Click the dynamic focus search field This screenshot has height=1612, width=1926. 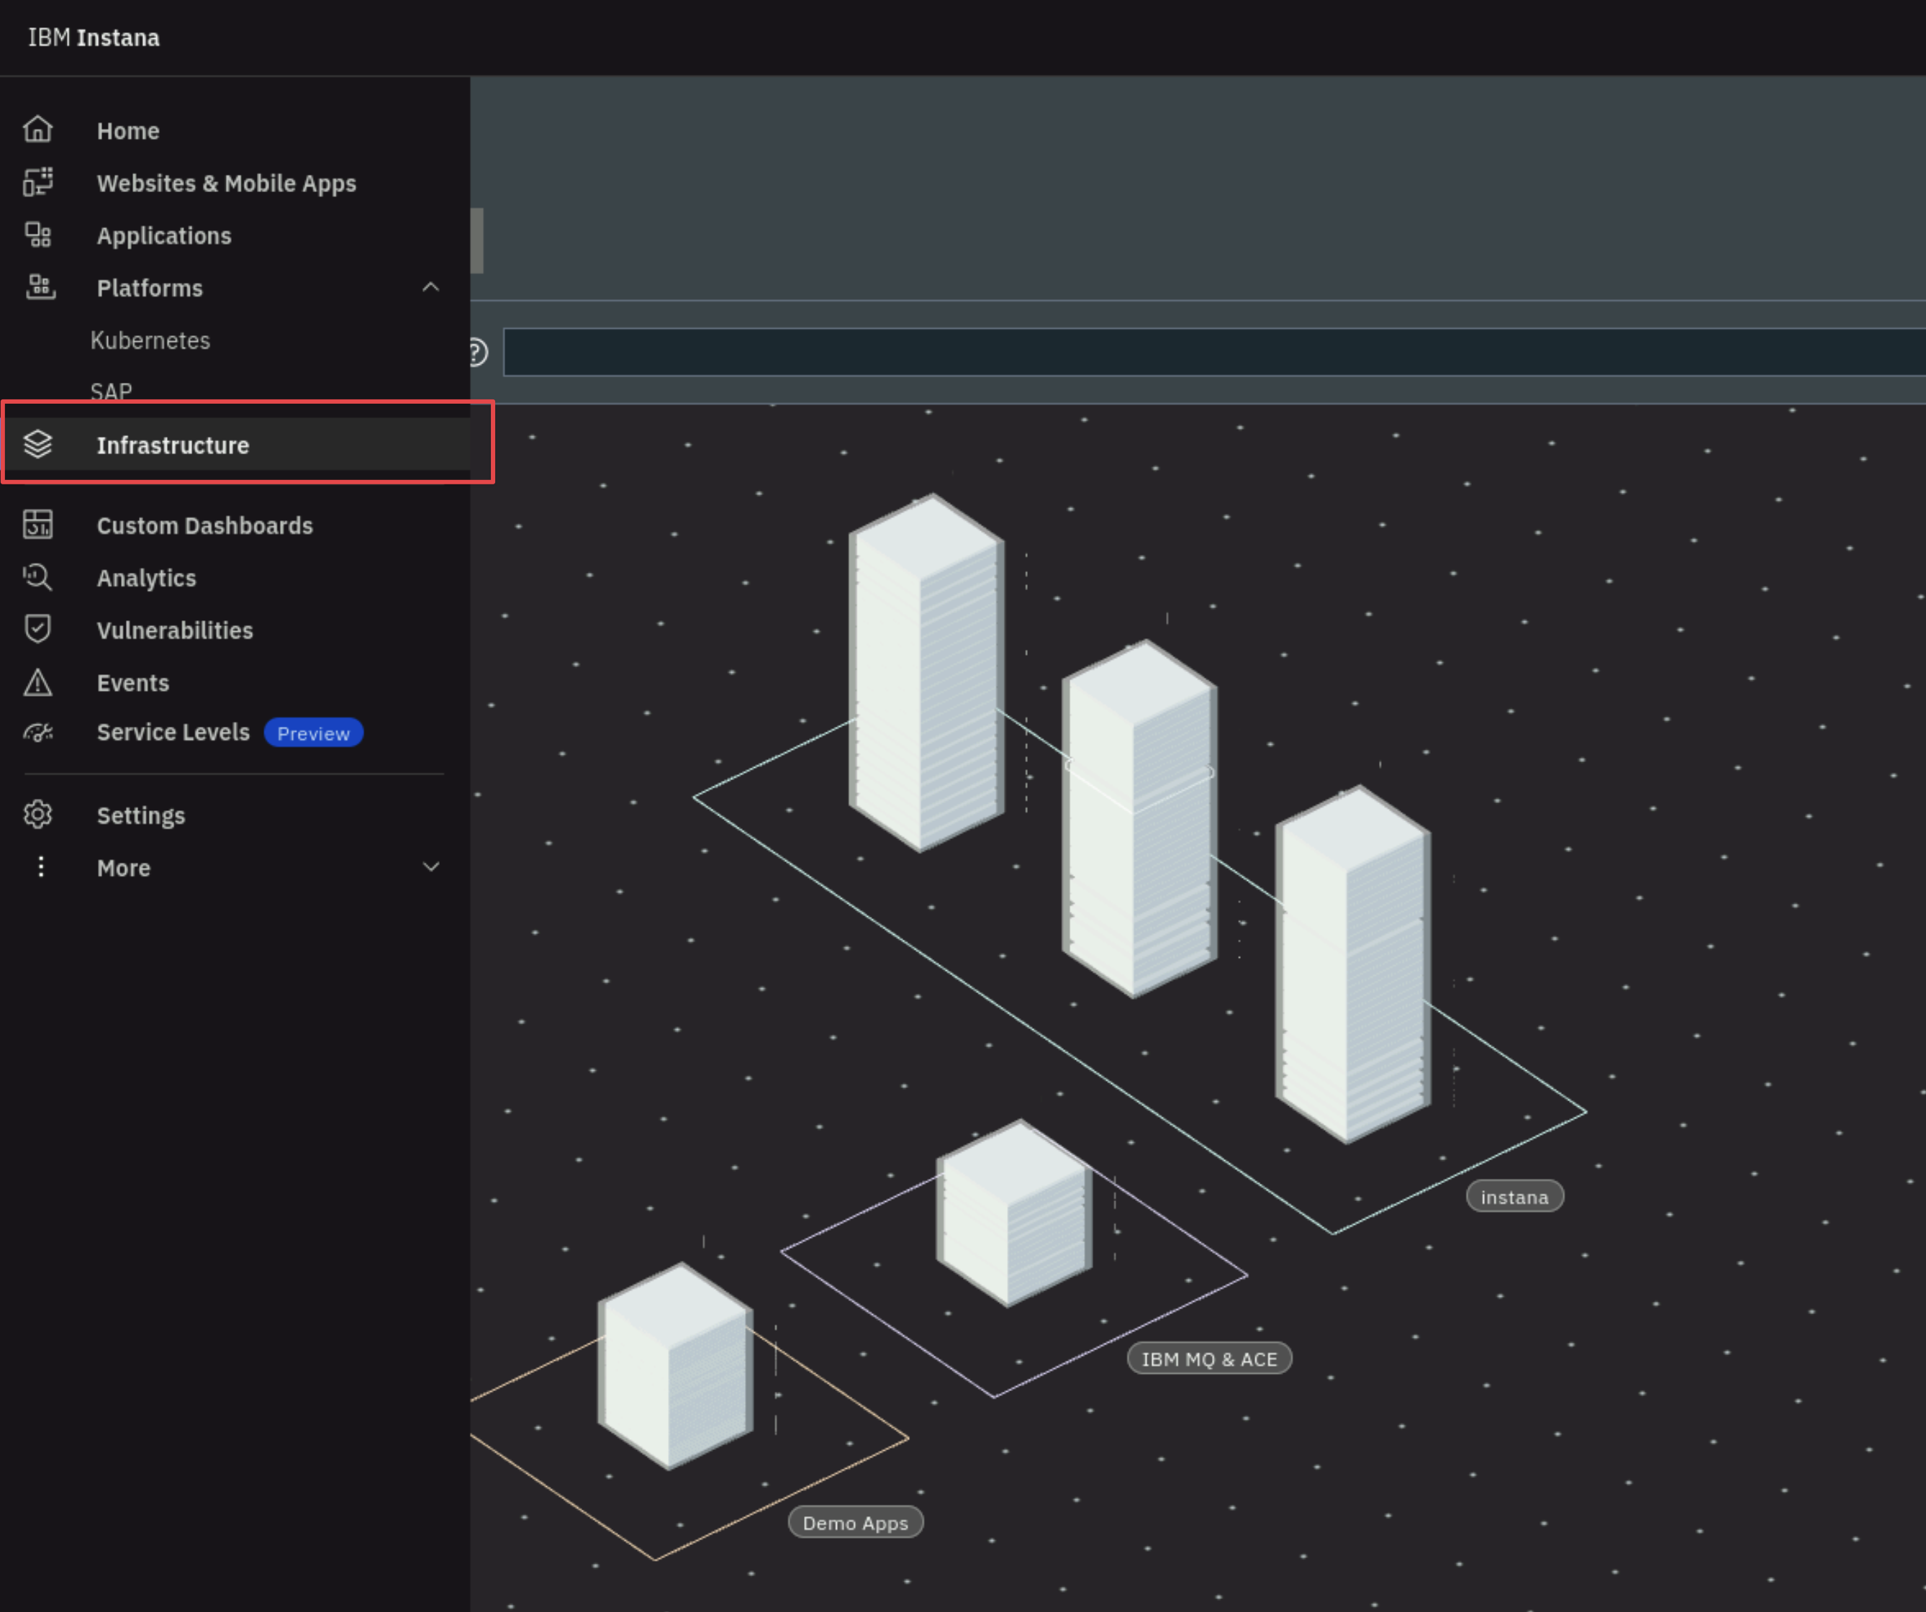(1214, 352)
